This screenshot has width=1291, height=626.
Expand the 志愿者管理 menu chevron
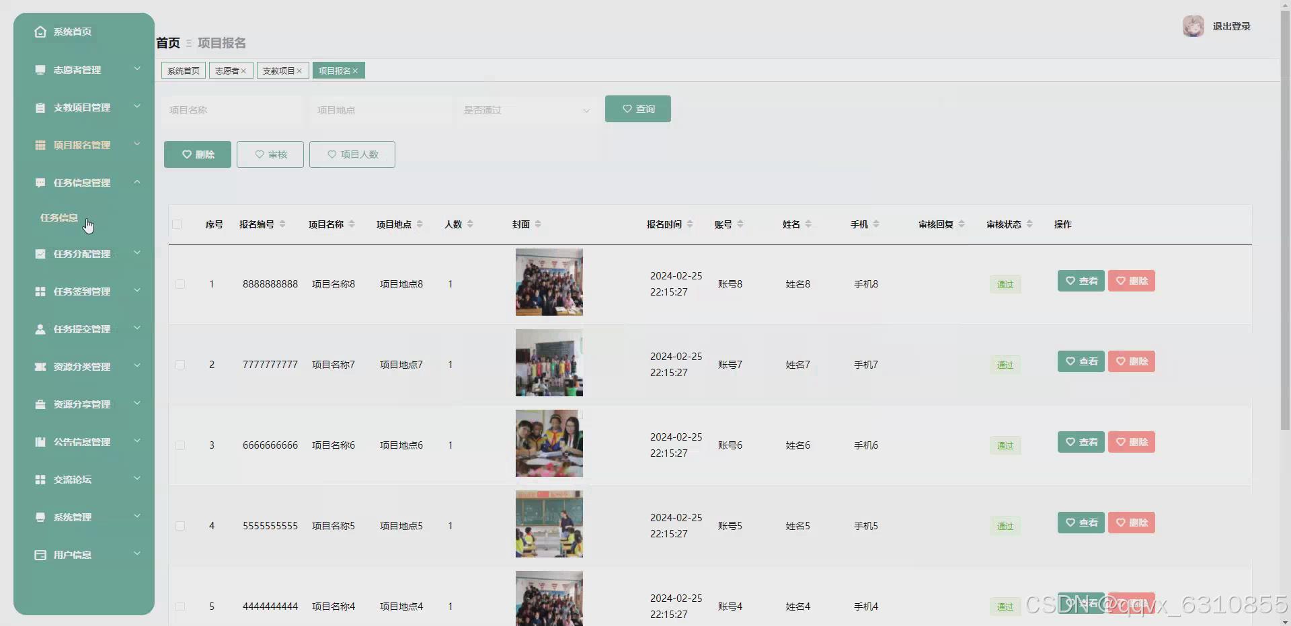pos(137,69)
